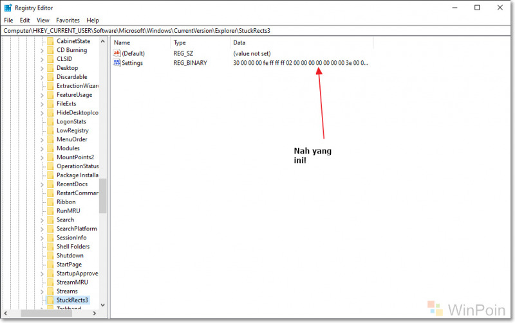Open the Edit menu
Screen dimensions: 515x323
tap(24, 21)
